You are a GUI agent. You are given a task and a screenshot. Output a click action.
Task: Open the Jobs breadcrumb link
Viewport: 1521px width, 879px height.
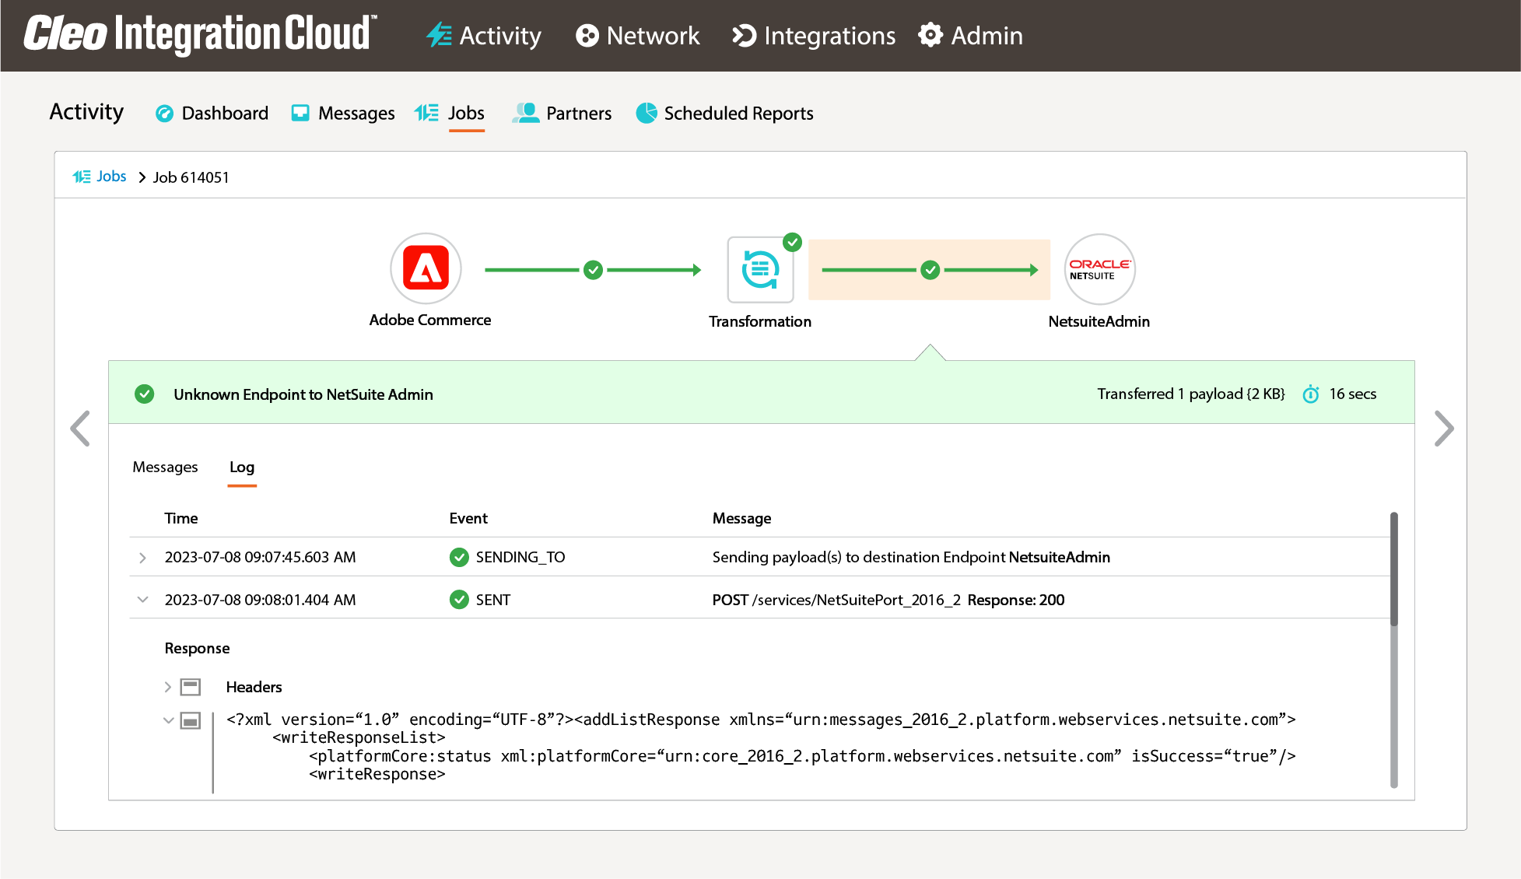click(110, 176)
